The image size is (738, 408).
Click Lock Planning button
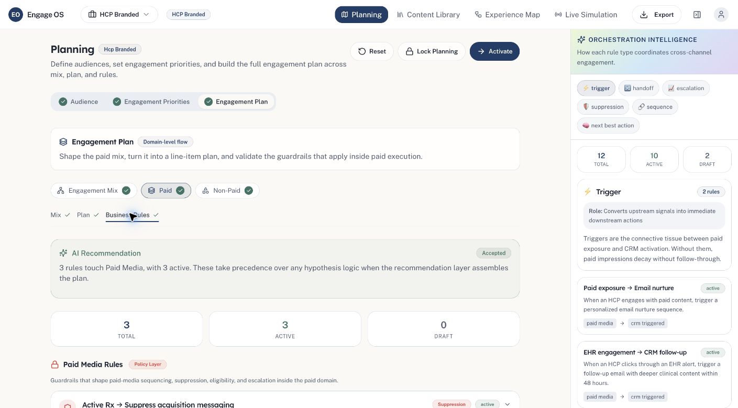[432, 51]
